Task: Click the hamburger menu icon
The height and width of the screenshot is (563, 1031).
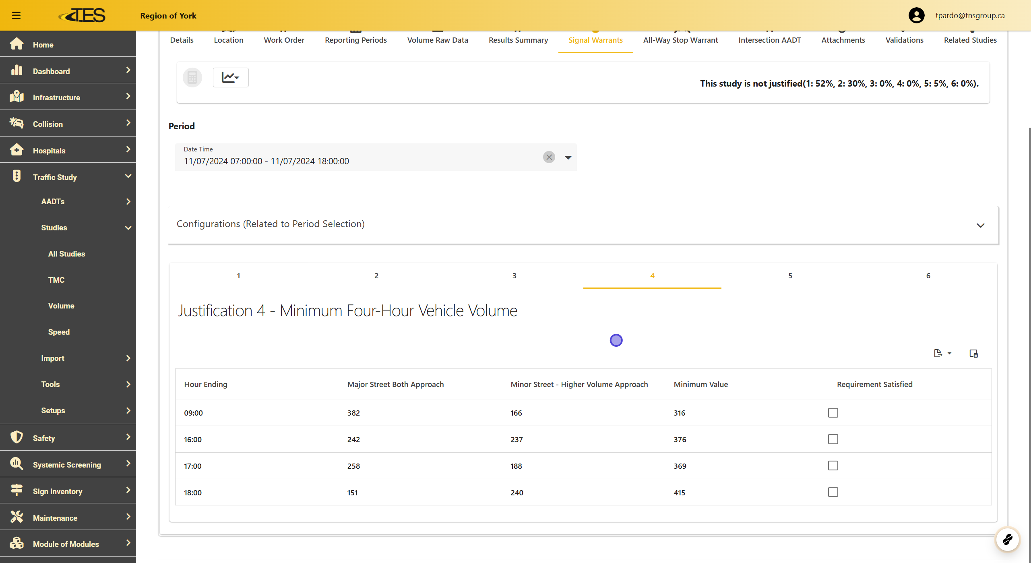Action: point(16,15)
